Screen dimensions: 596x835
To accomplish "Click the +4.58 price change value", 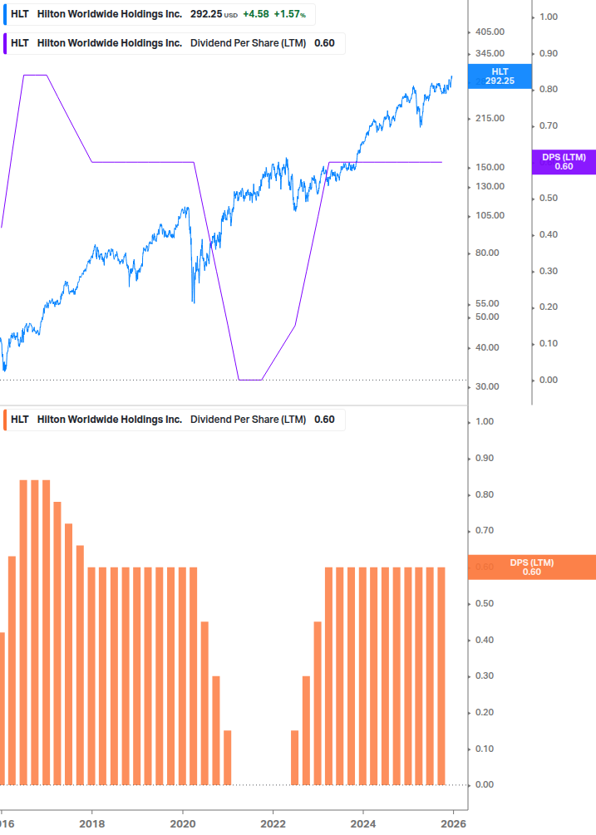I will point(256,14).
